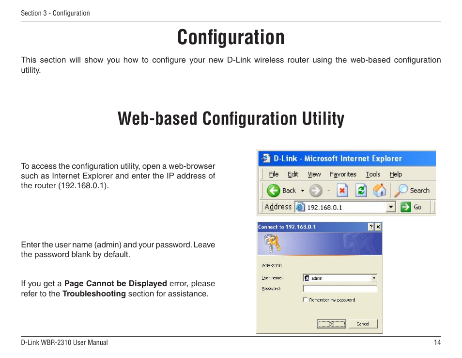Click the page number 14 in the footer

[x=437, y=342]
